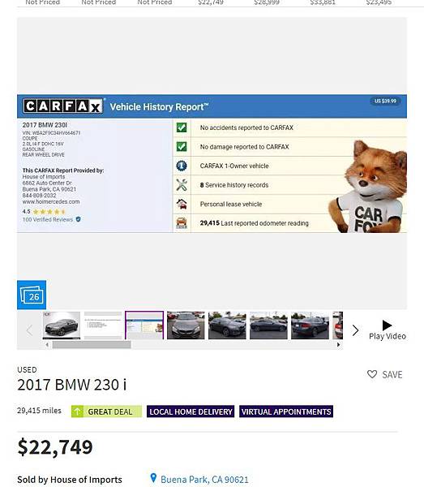Click the thumbnail strip scrollbar handle
The width and height of the screenshot is (424, 487).
coord(92,344)
